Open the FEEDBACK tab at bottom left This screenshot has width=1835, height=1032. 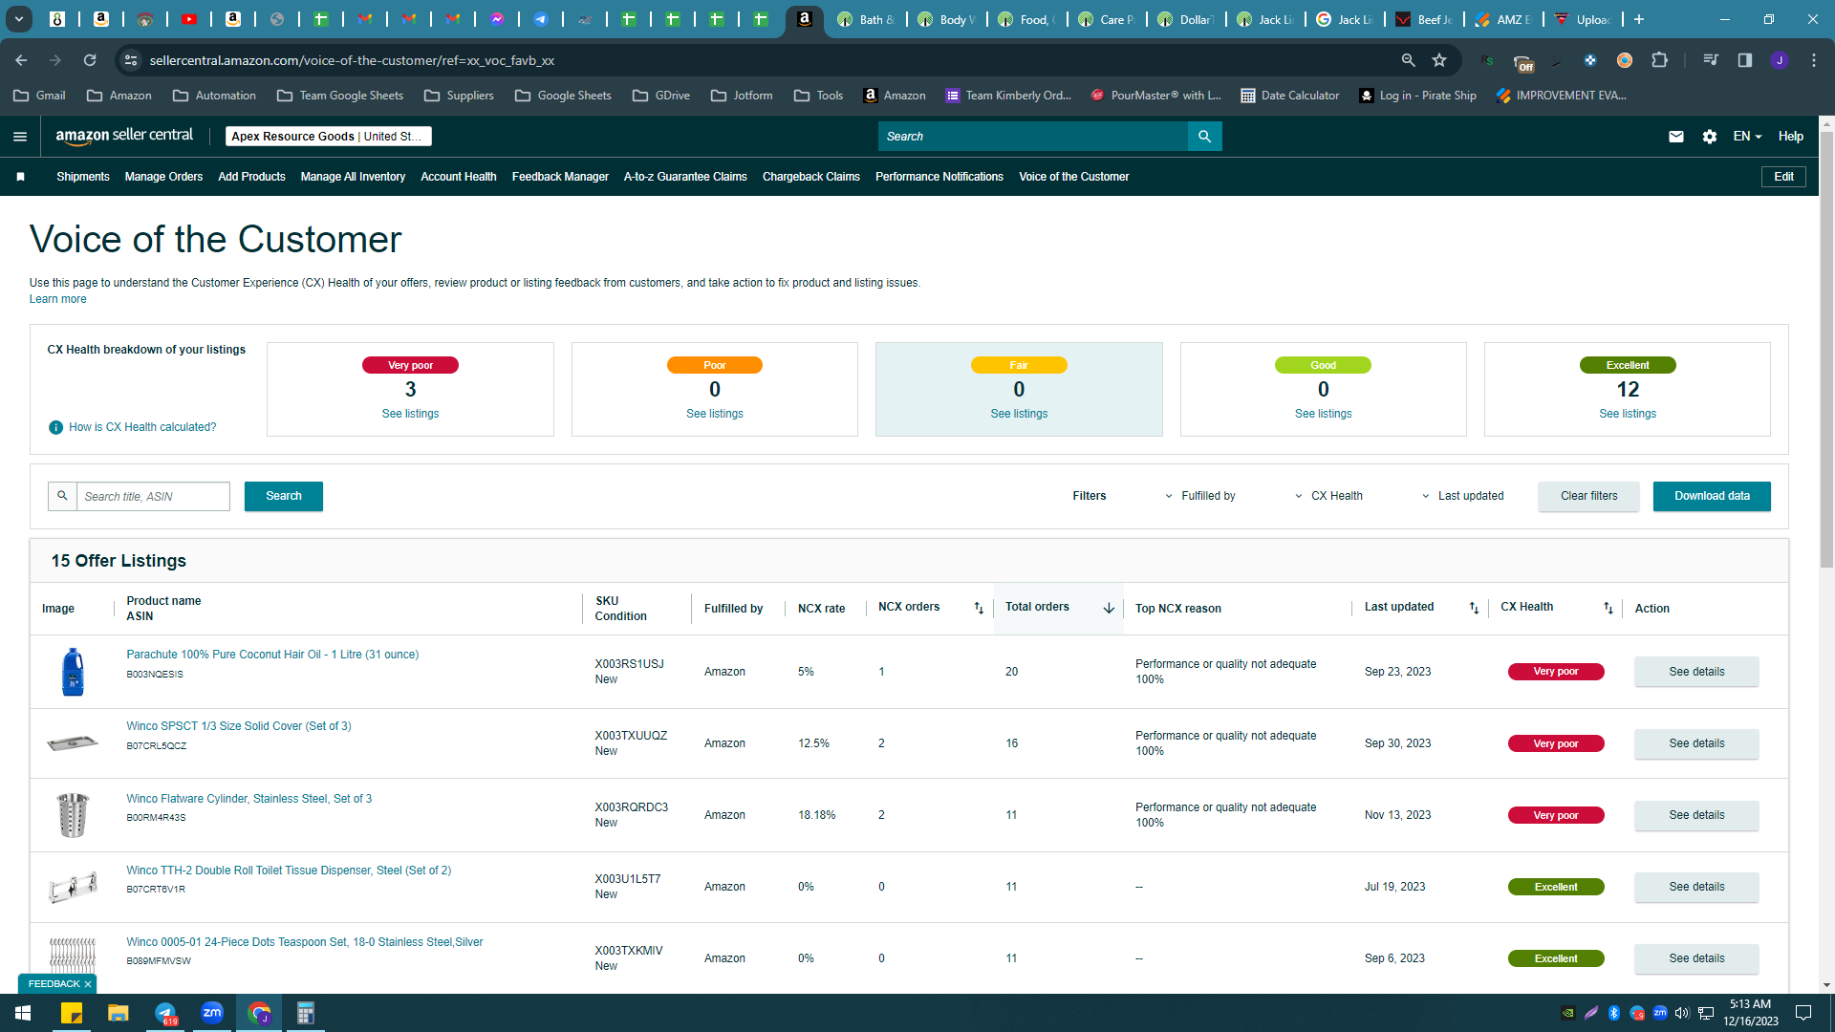(54, 984)
